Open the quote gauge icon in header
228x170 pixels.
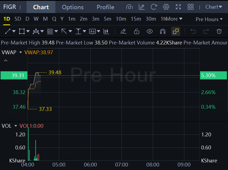pyautogui.click(x=129, y=7)
